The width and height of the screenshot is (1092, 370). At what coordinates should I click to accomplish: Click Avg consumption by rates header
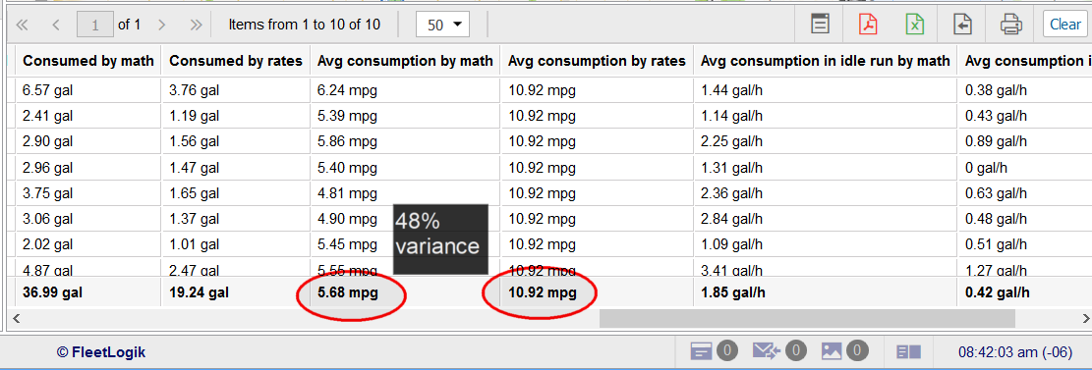click(x=597, y=61)
